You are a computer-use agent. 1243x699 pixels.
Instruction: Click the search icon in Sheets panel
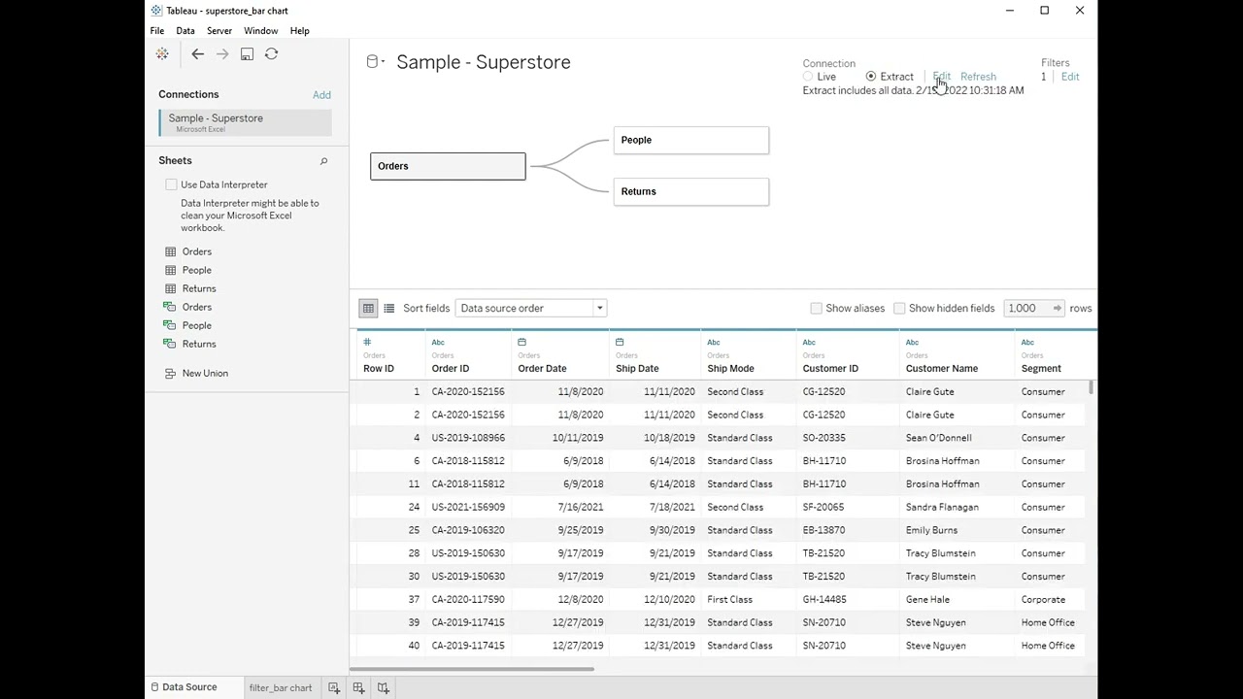pos(323,161)
